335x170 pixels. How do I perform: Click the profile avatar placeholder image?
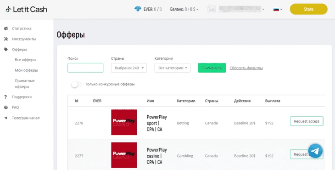(212, 9)
